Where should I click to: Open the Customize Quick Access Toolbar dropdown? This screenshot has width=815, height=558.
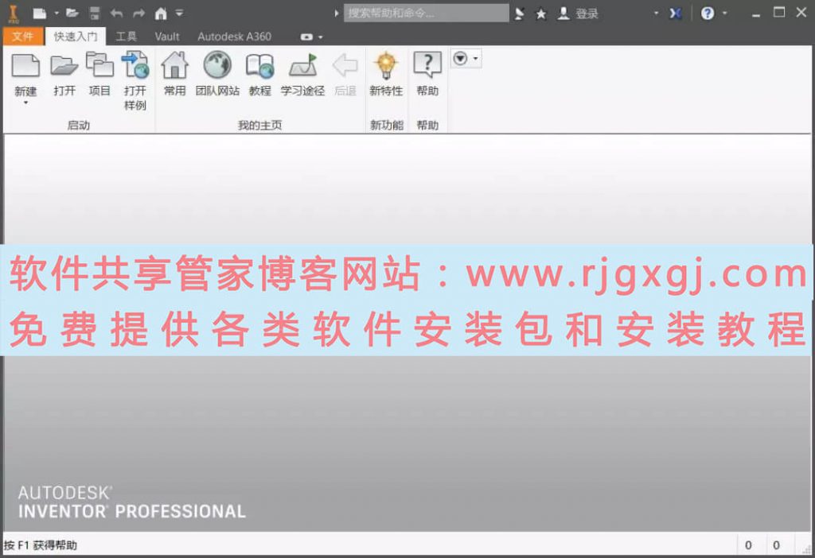pyautogui.click(x=179, y=14)
